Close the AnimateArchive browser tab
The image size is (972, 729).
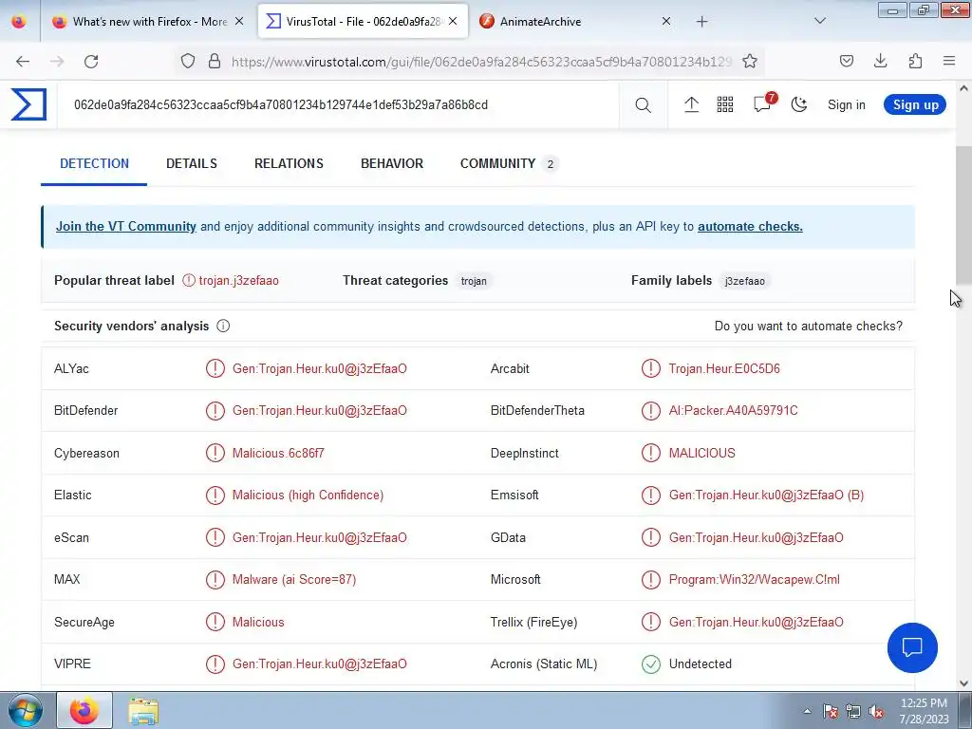tap(666, 22)
